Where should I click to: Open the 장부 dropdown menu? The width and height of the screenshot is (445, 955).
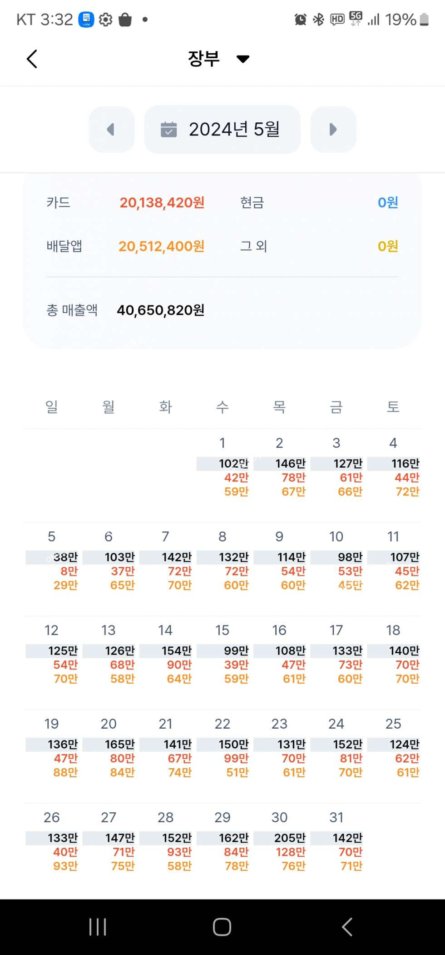point(218,59)
